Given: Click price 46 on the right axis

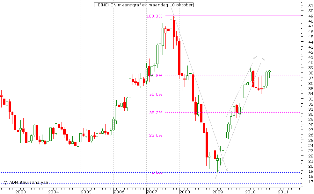Looking at the screenshot, I should [311, 31].
